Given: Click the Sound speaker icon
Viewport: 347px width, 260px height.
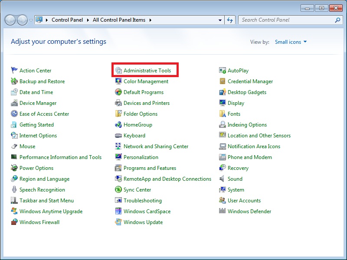Looking at the screenshot, I should tap(222, 179).
